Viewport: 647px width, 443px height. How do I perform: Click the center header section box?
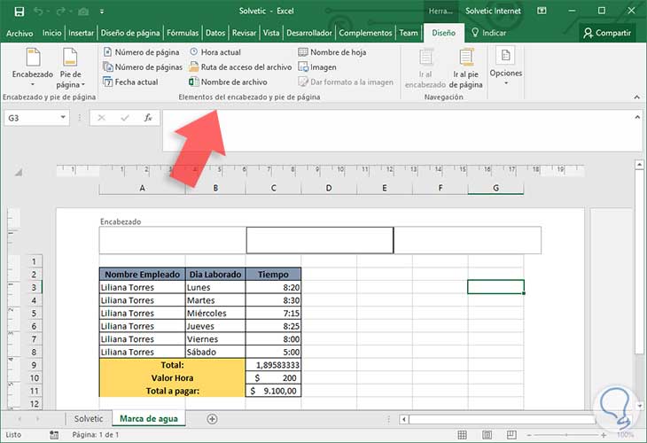[x=320, y=240]
